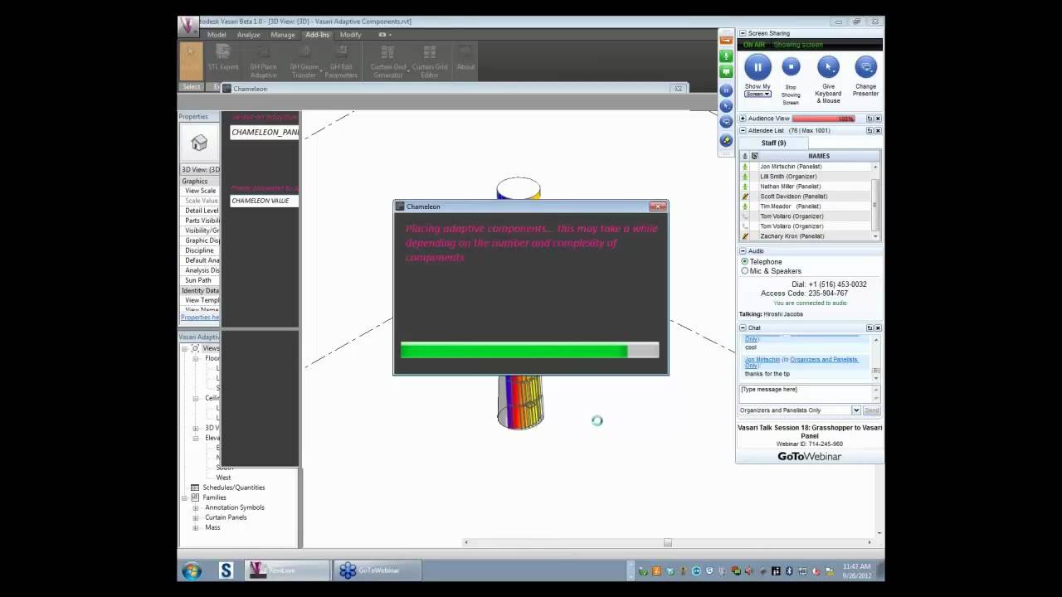Open Curtain Grid Editor tool

(x=429, y=53)
